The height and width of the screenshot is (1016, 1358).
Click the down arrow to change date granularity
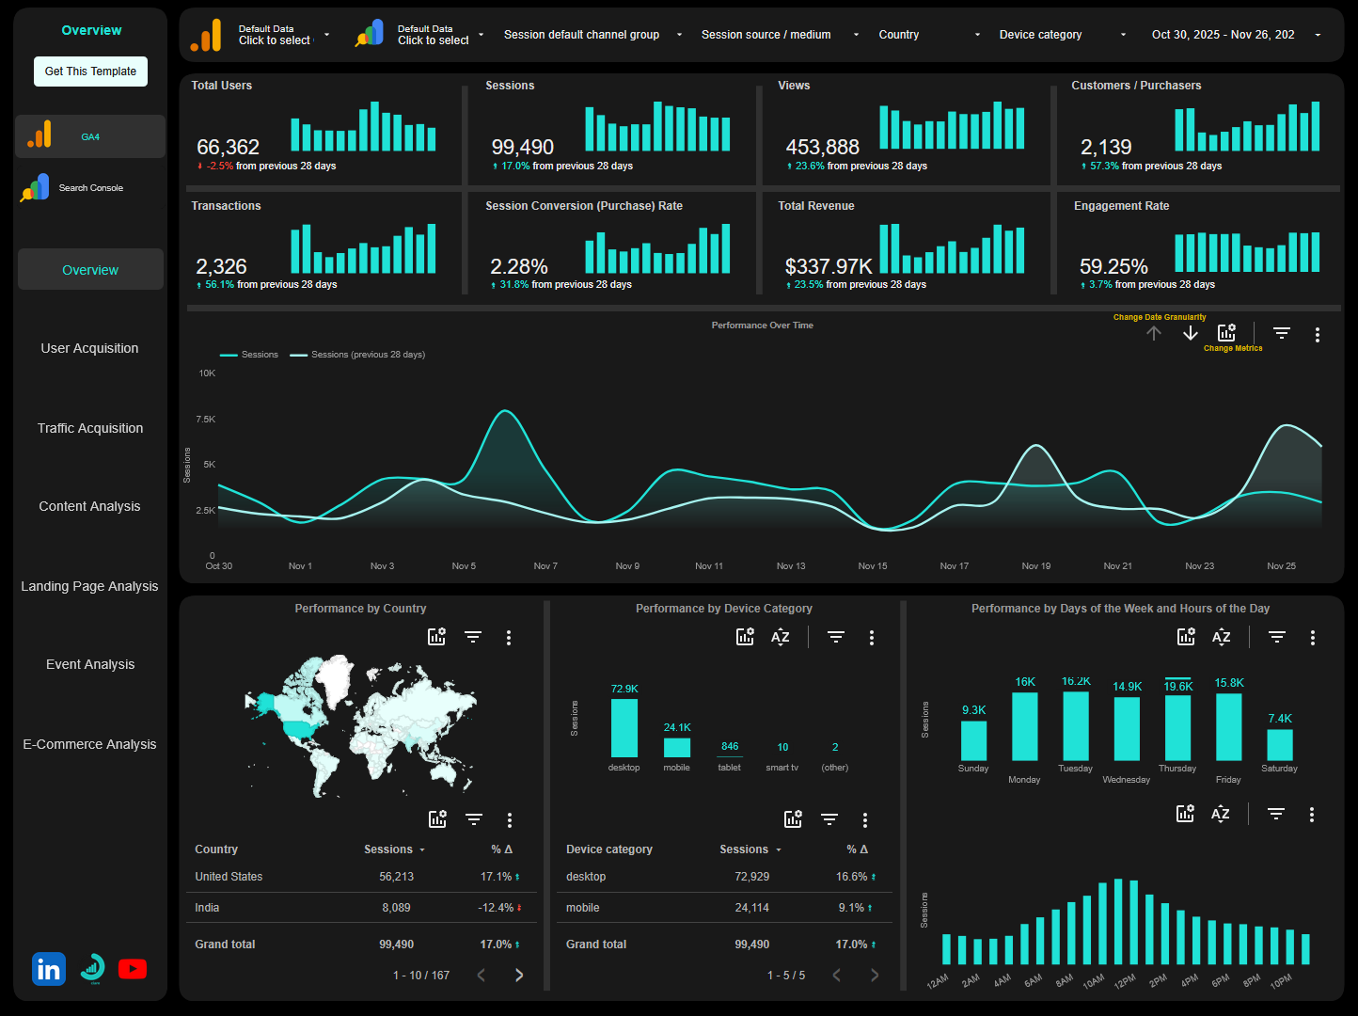coord(1190,333)
